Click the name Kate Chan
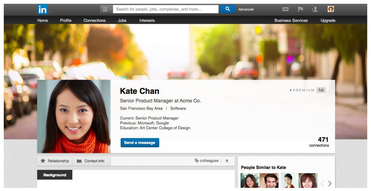This screenshot has height=191, width=371. tap(139, 91)
